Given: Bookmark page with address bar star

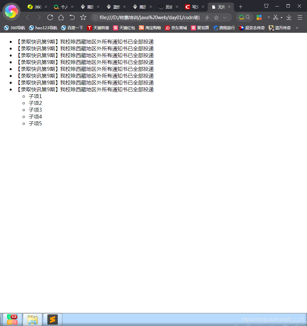Looking at the screenshot, I should [x=216, y=18].
